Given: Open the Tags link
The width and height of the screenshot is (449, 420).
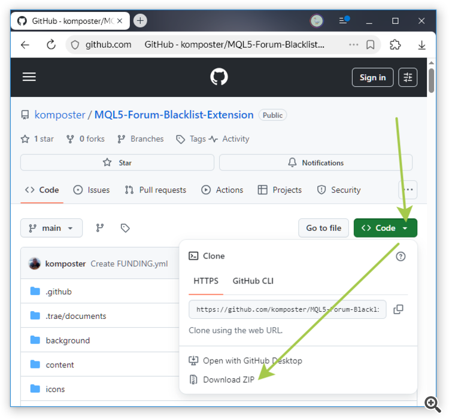Looking at the screenshot, I should 191,139.
